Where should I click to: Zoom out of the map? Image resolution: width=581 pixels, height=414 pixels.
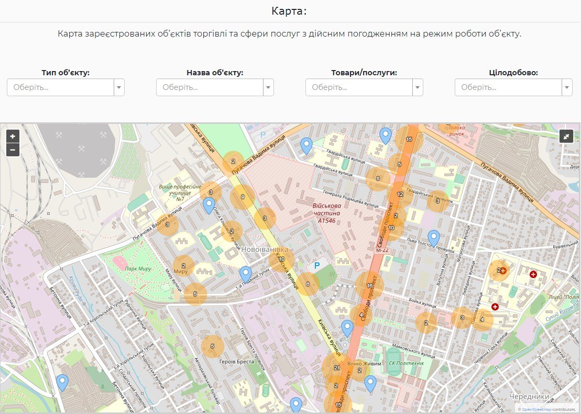click(x=13, y=150)
